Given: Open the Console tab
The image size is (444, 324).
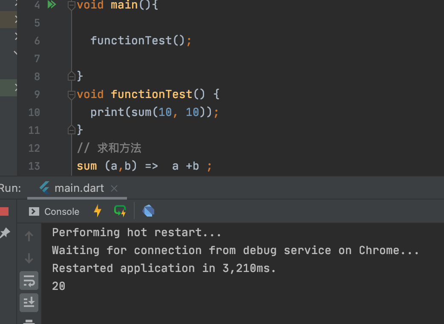Looking at the screenshot, I should pos(54,211).
